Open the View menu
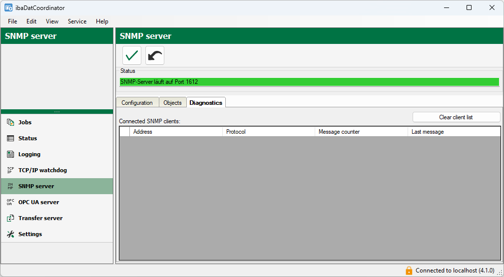 click(52, 21)
